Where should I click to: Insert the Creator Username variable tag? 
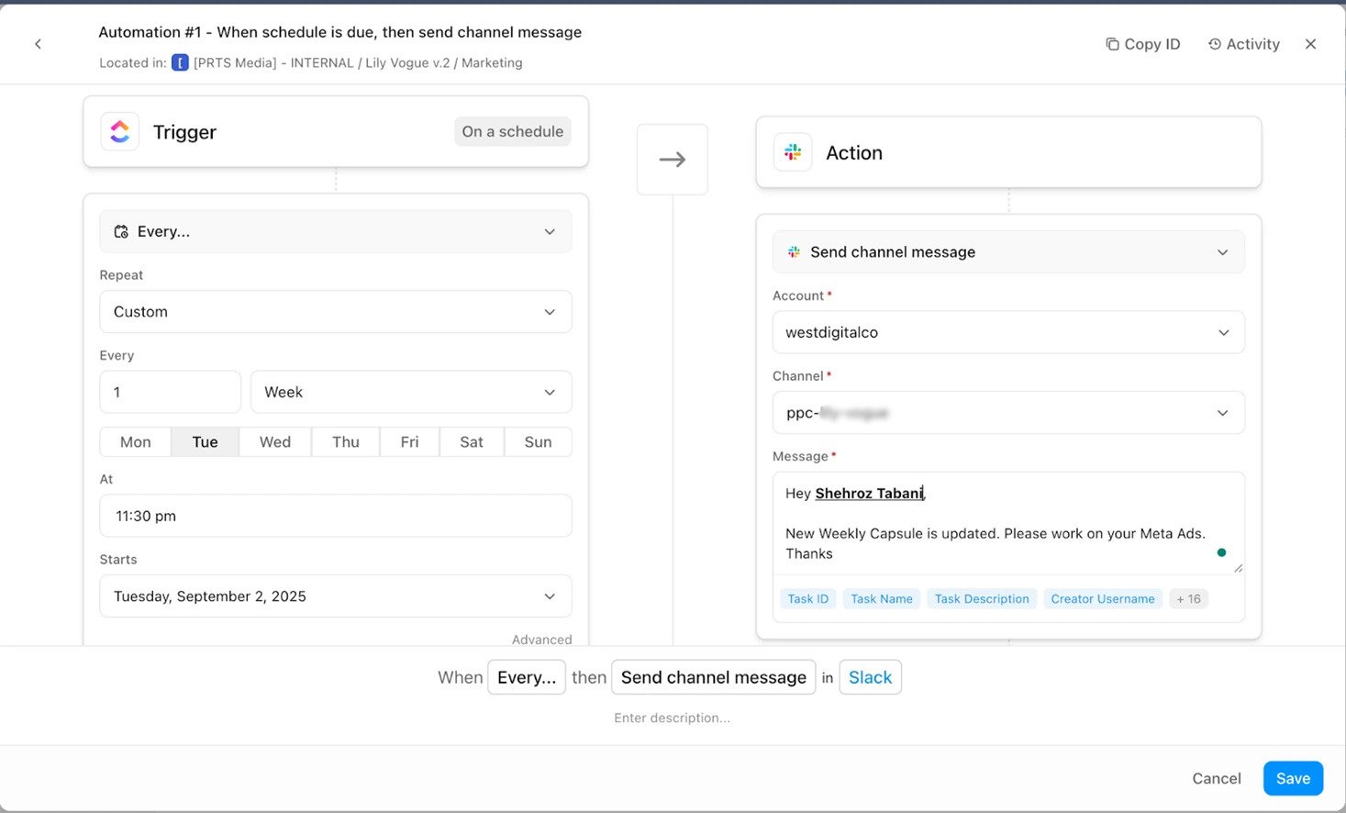[x=1103, y=599]
